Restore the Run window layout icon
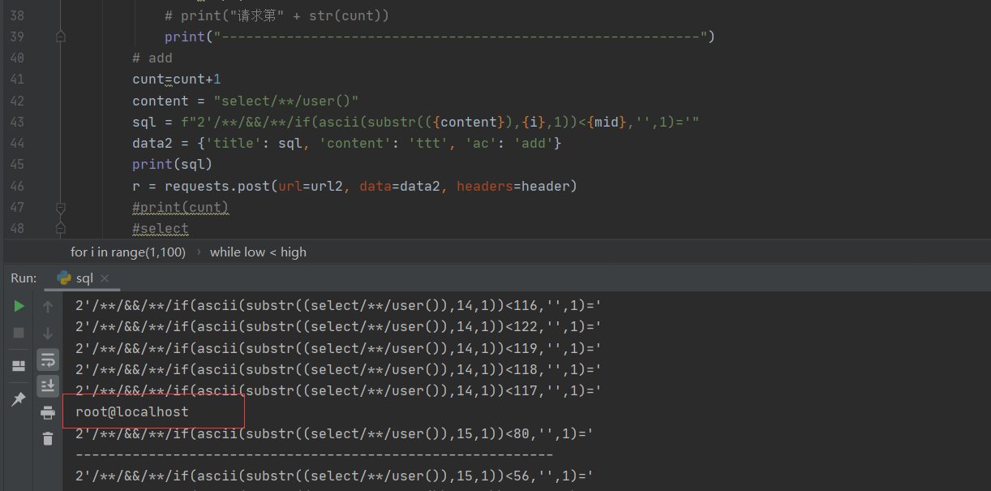Image resolution: width=991 pixels, height=491 pixels. tap(19, 366)
